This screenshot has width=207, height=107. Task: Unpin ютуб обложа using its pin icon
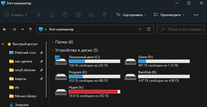[42, 70]
